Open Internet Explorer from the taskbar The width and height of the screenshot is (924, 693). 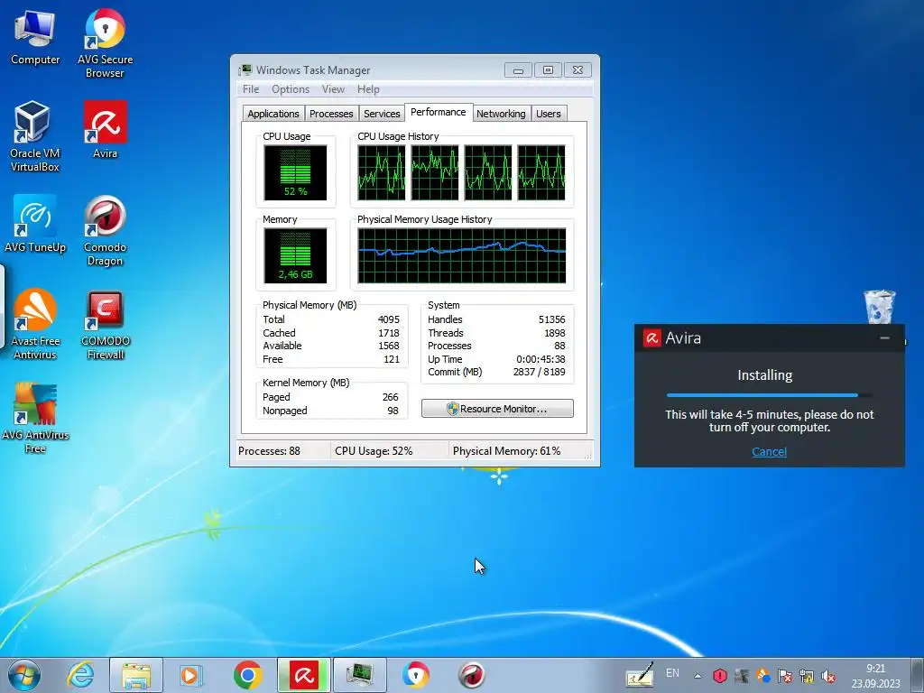(x=80, y=675)
